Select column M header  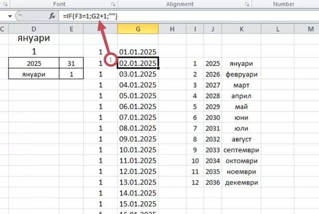(x=307, y=29)
